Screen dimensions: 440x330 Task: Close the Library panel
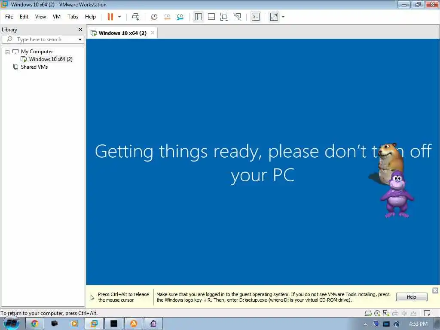[80, 30]
